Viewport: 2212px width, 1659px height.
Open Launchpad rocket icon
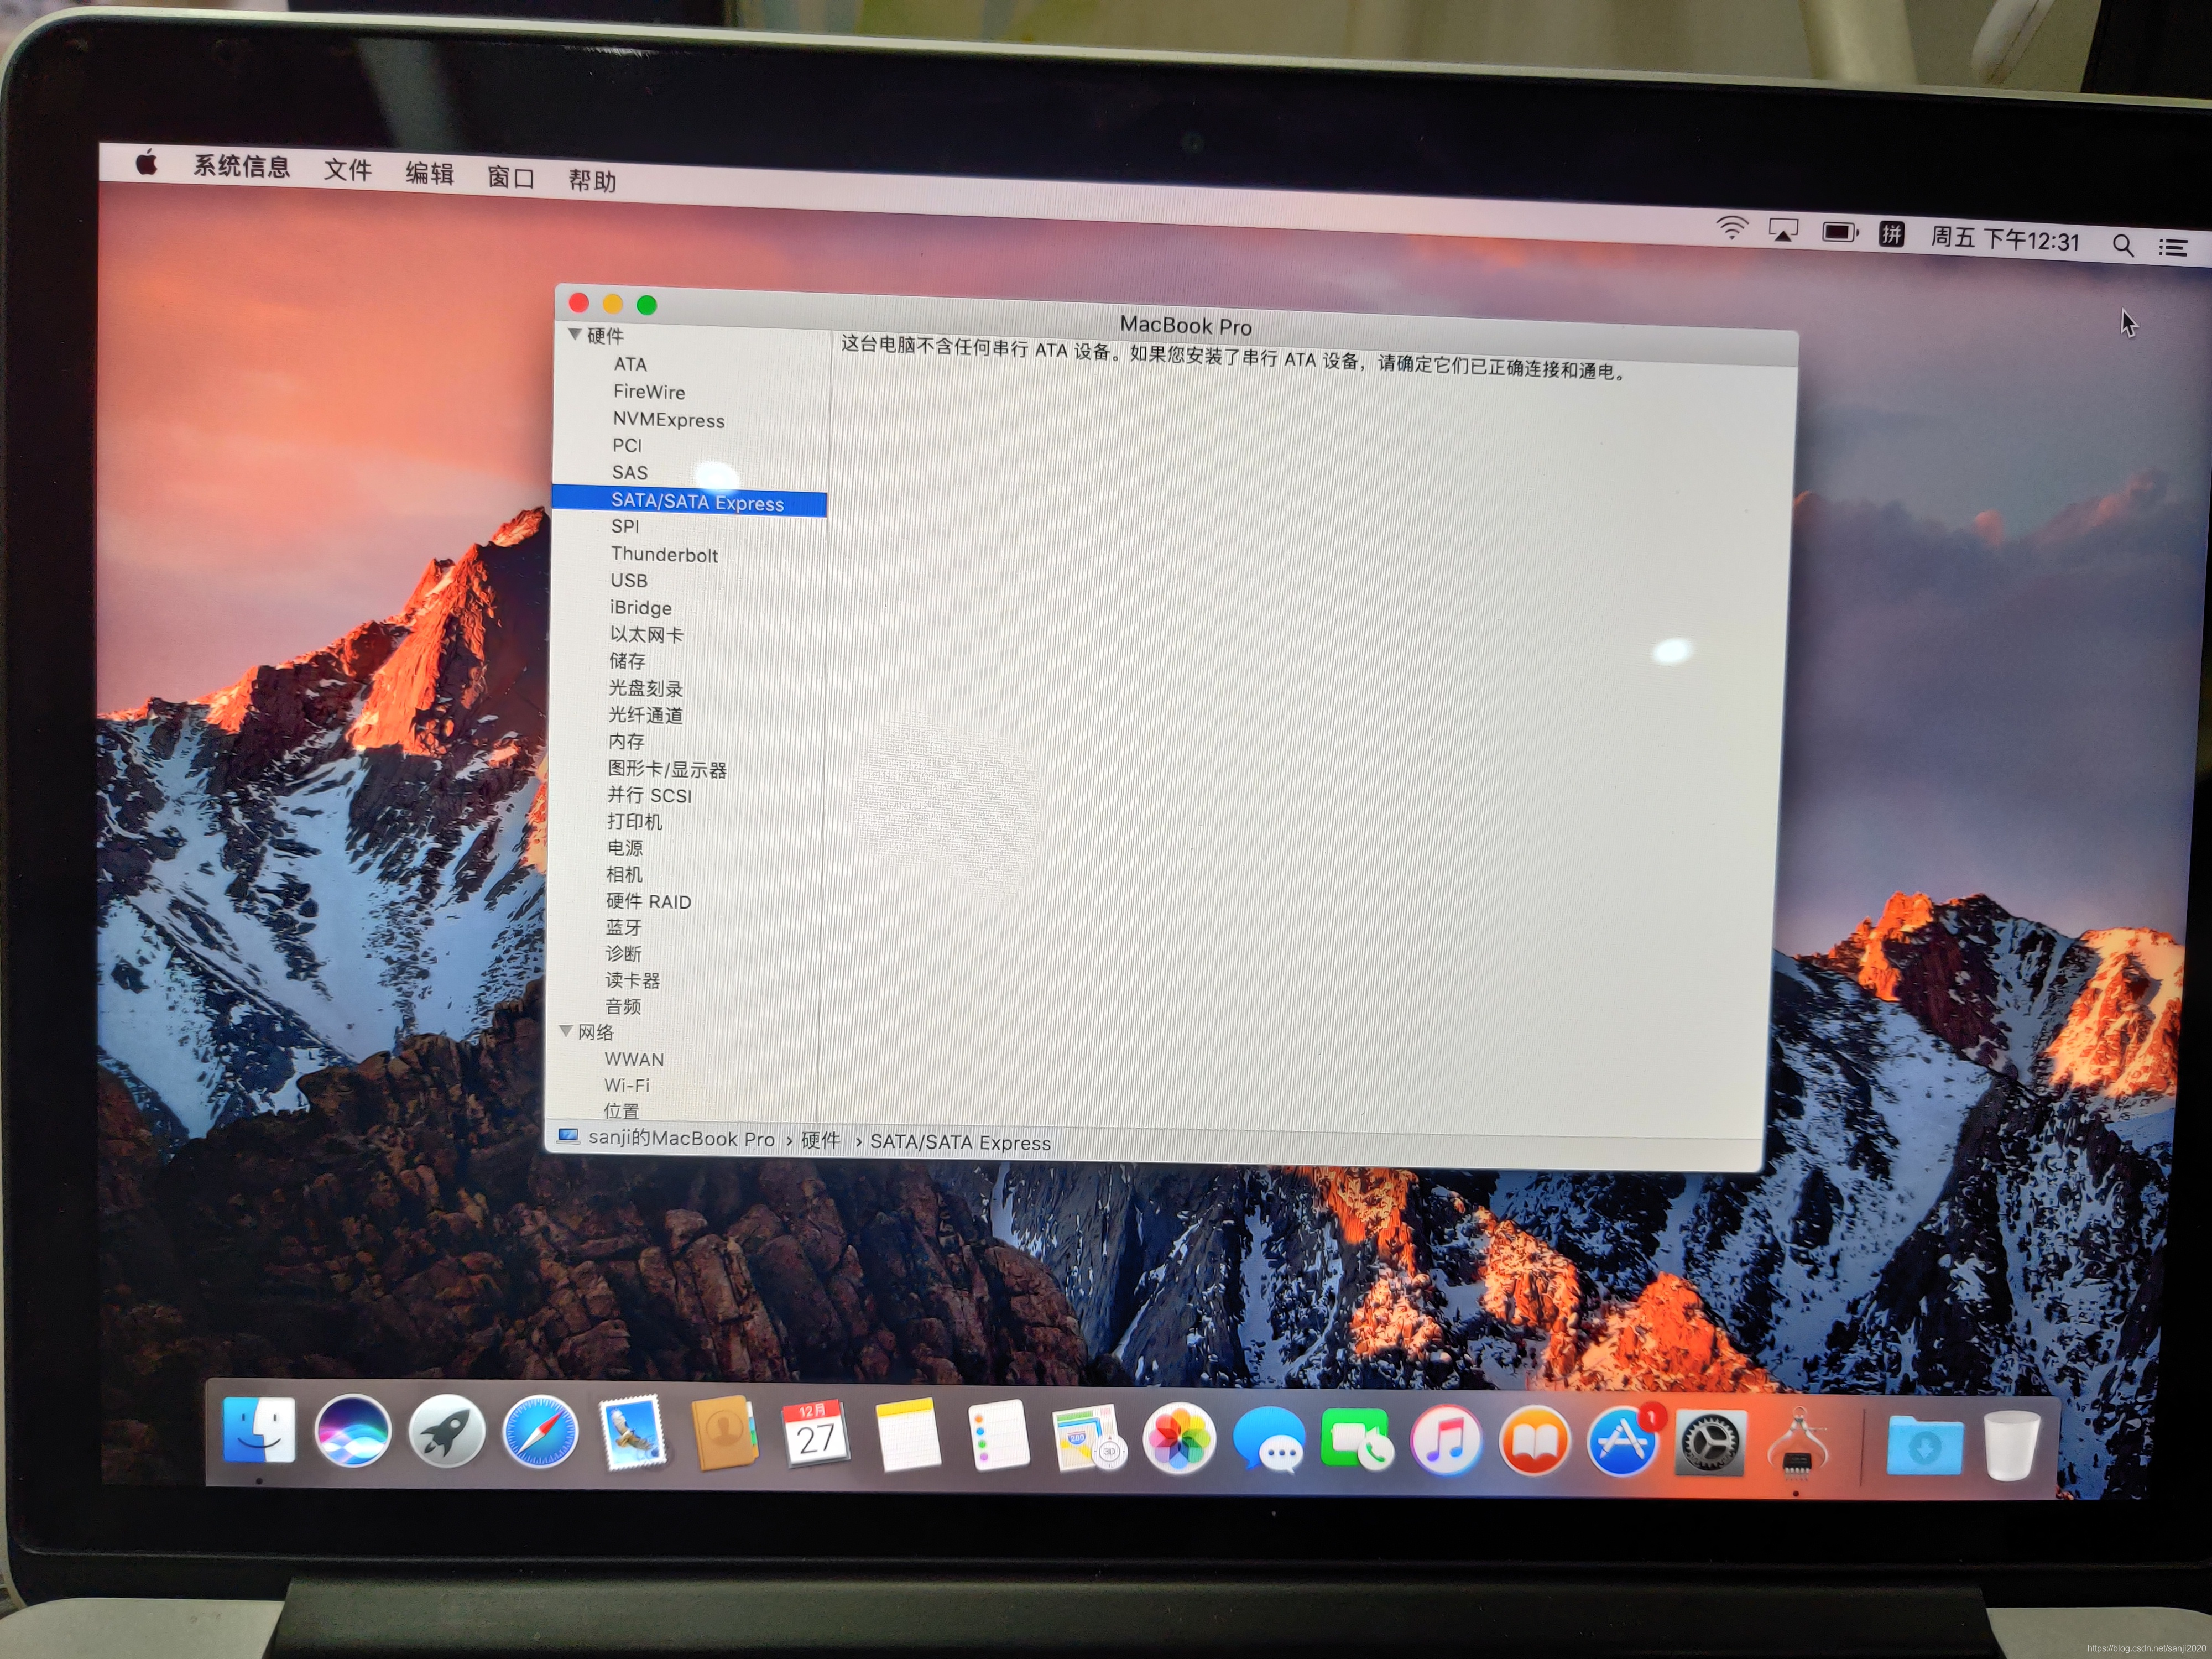tap(446, 1432)
